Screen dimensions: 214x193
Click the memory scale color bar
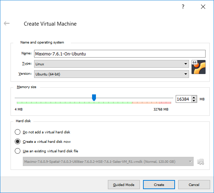pyautogui.click(x=94, y=102)
